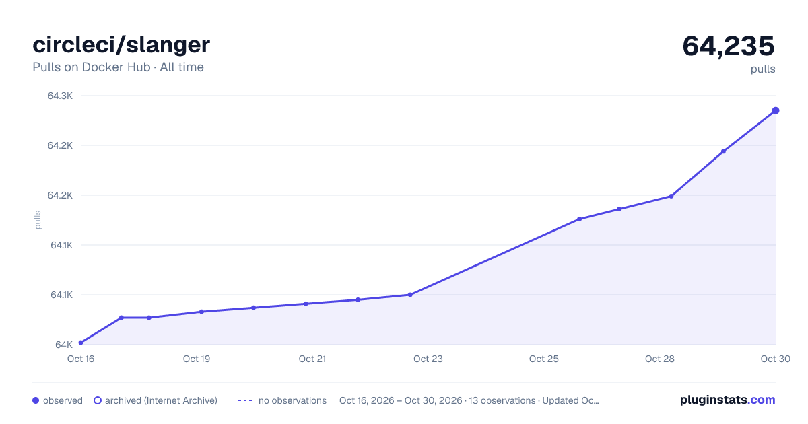Image resolution: width=808 pixels, height=424 pixels.
Task: Click the 64,235 total pulls value
Action: [x=729, y=46]
